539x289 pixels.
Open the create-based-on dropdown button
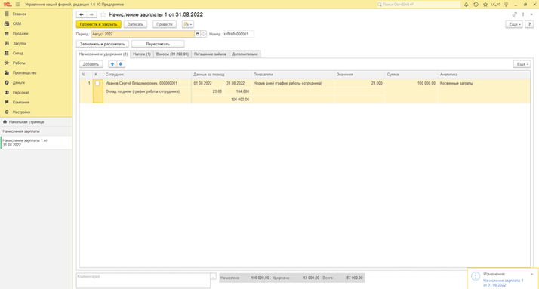coord(188,24)
